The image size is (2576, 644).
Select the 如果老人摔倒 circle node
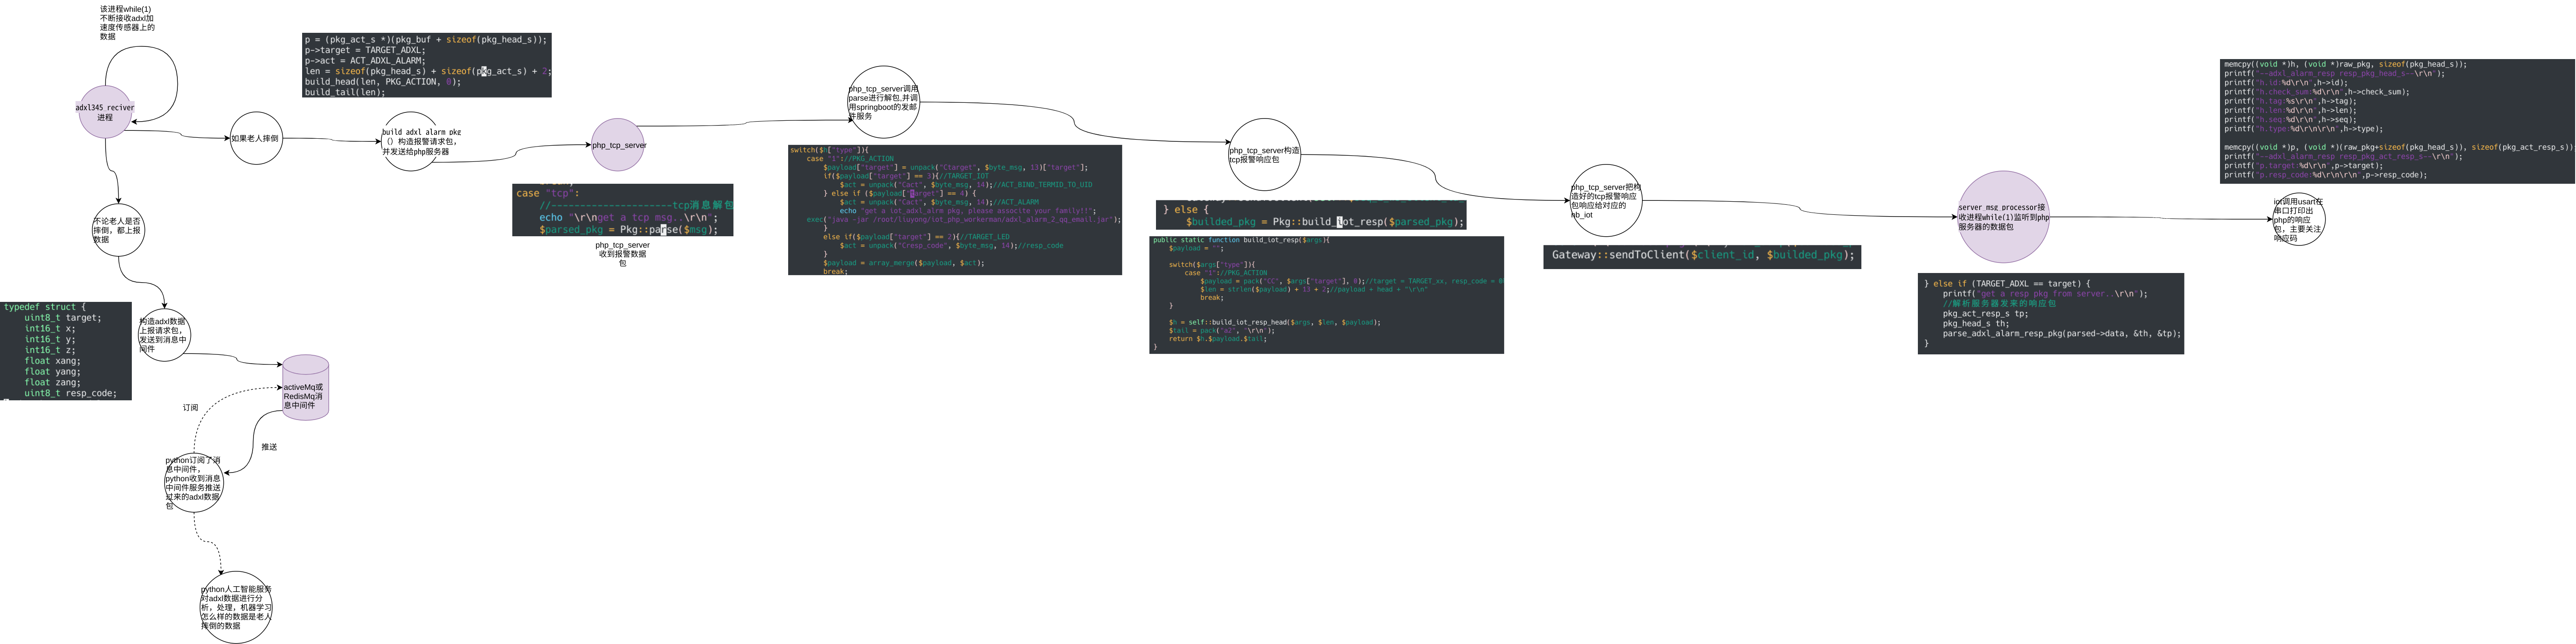point(256,138)
